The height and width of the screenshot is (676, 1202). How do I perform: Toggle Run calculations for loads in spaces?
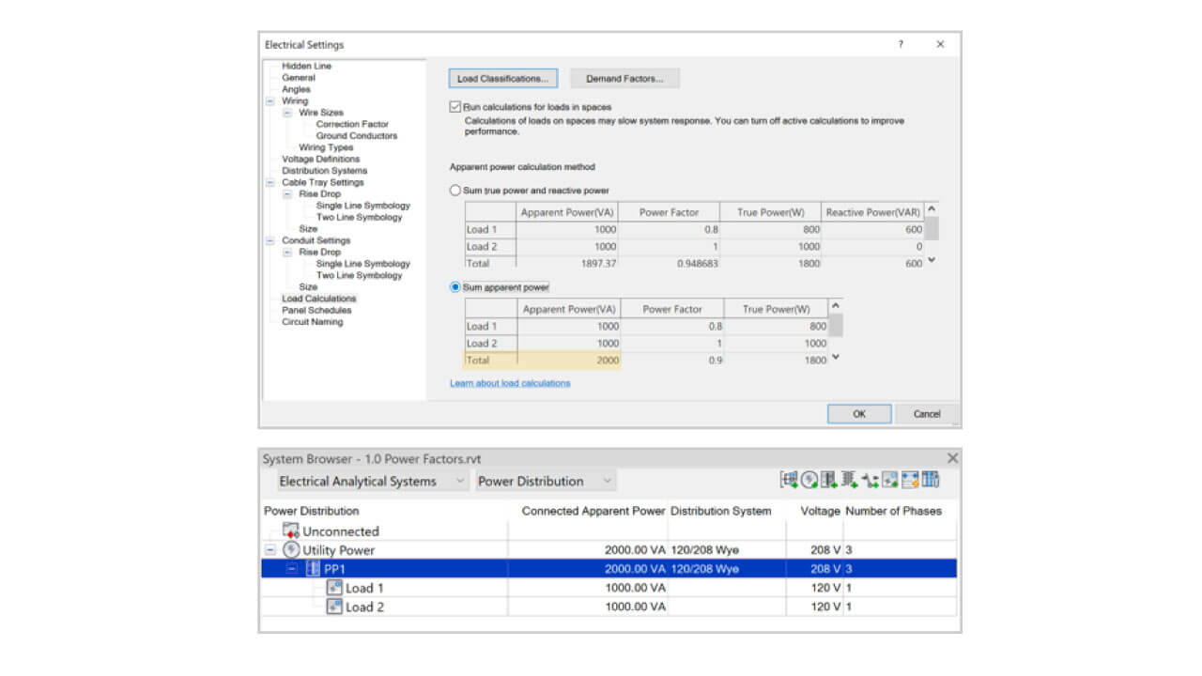pos(455,107)
